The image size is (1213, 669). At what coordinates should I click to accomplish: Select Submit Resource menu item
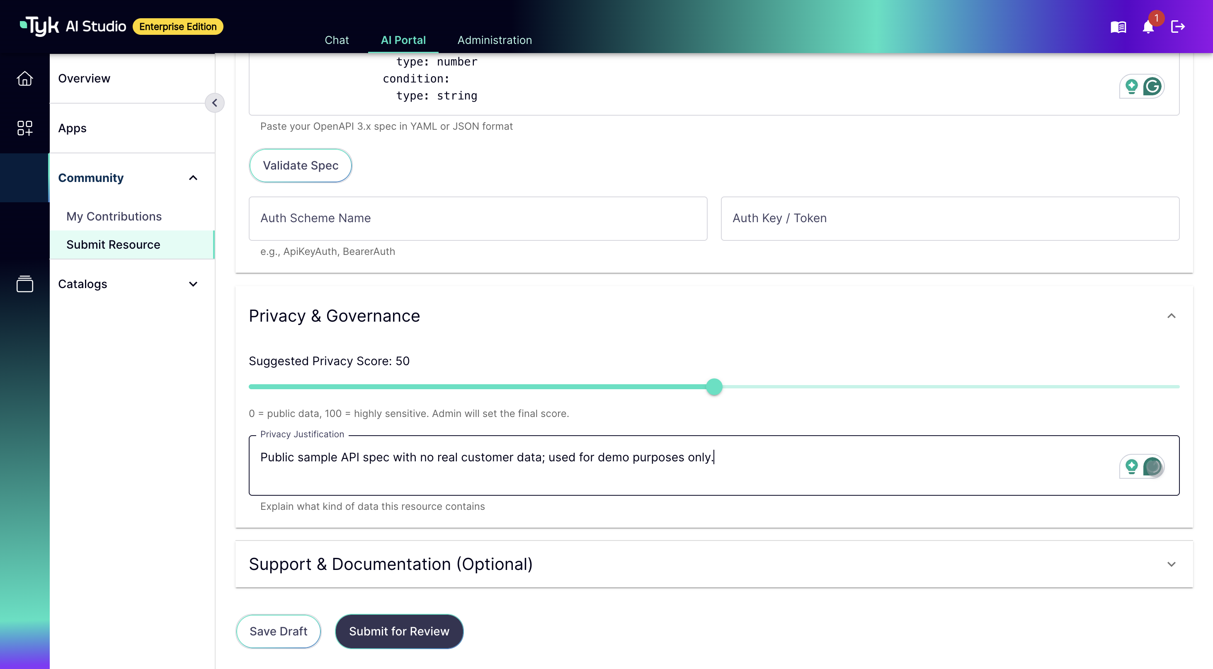click(132, 245)
